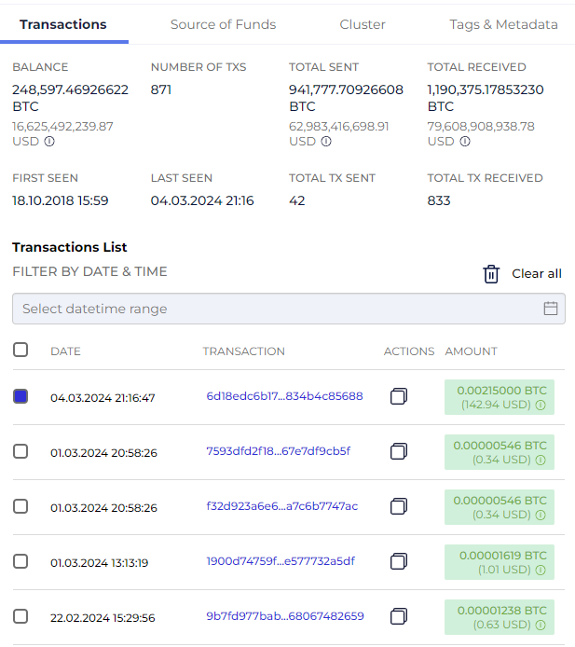Click the info icon next to total sent USD
This screenshot has height=647, width=575.
326,142
